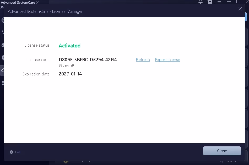Click the 88 days left text

(x=66, y=65)
